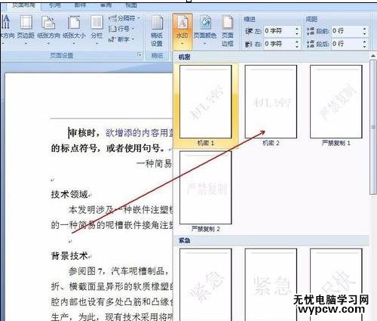The image size is (377, 321).
Task: Click the 缩进 右 indent field
Action: [281, 44]
